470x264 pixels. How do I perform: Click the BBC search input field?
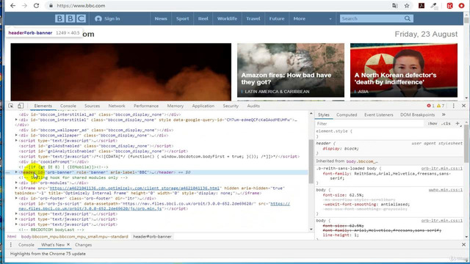(x=372, y=18)
